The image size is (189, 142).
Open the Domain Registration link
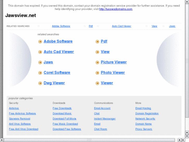click(147, 114)
